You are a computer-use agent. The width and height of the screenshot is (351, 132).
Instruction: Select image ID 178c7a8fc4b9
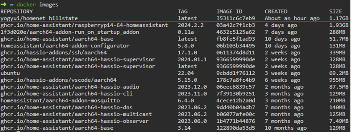point(236,80)
